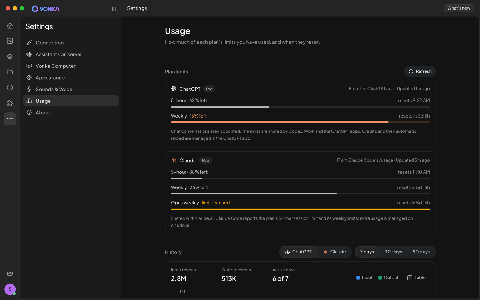Click the "Plan limits" section heading

(176, 72)
